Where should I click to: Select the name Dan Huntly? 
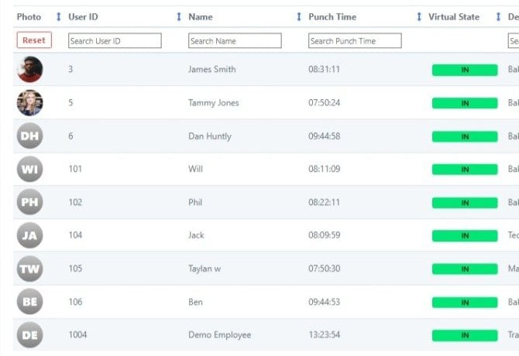[x=210, y=136]
